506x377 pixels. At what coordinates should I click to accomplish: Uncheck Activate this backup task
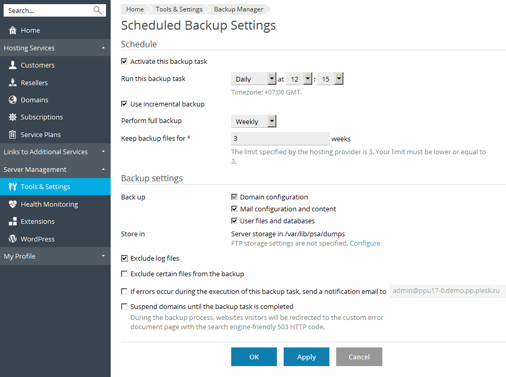(124, 61)
